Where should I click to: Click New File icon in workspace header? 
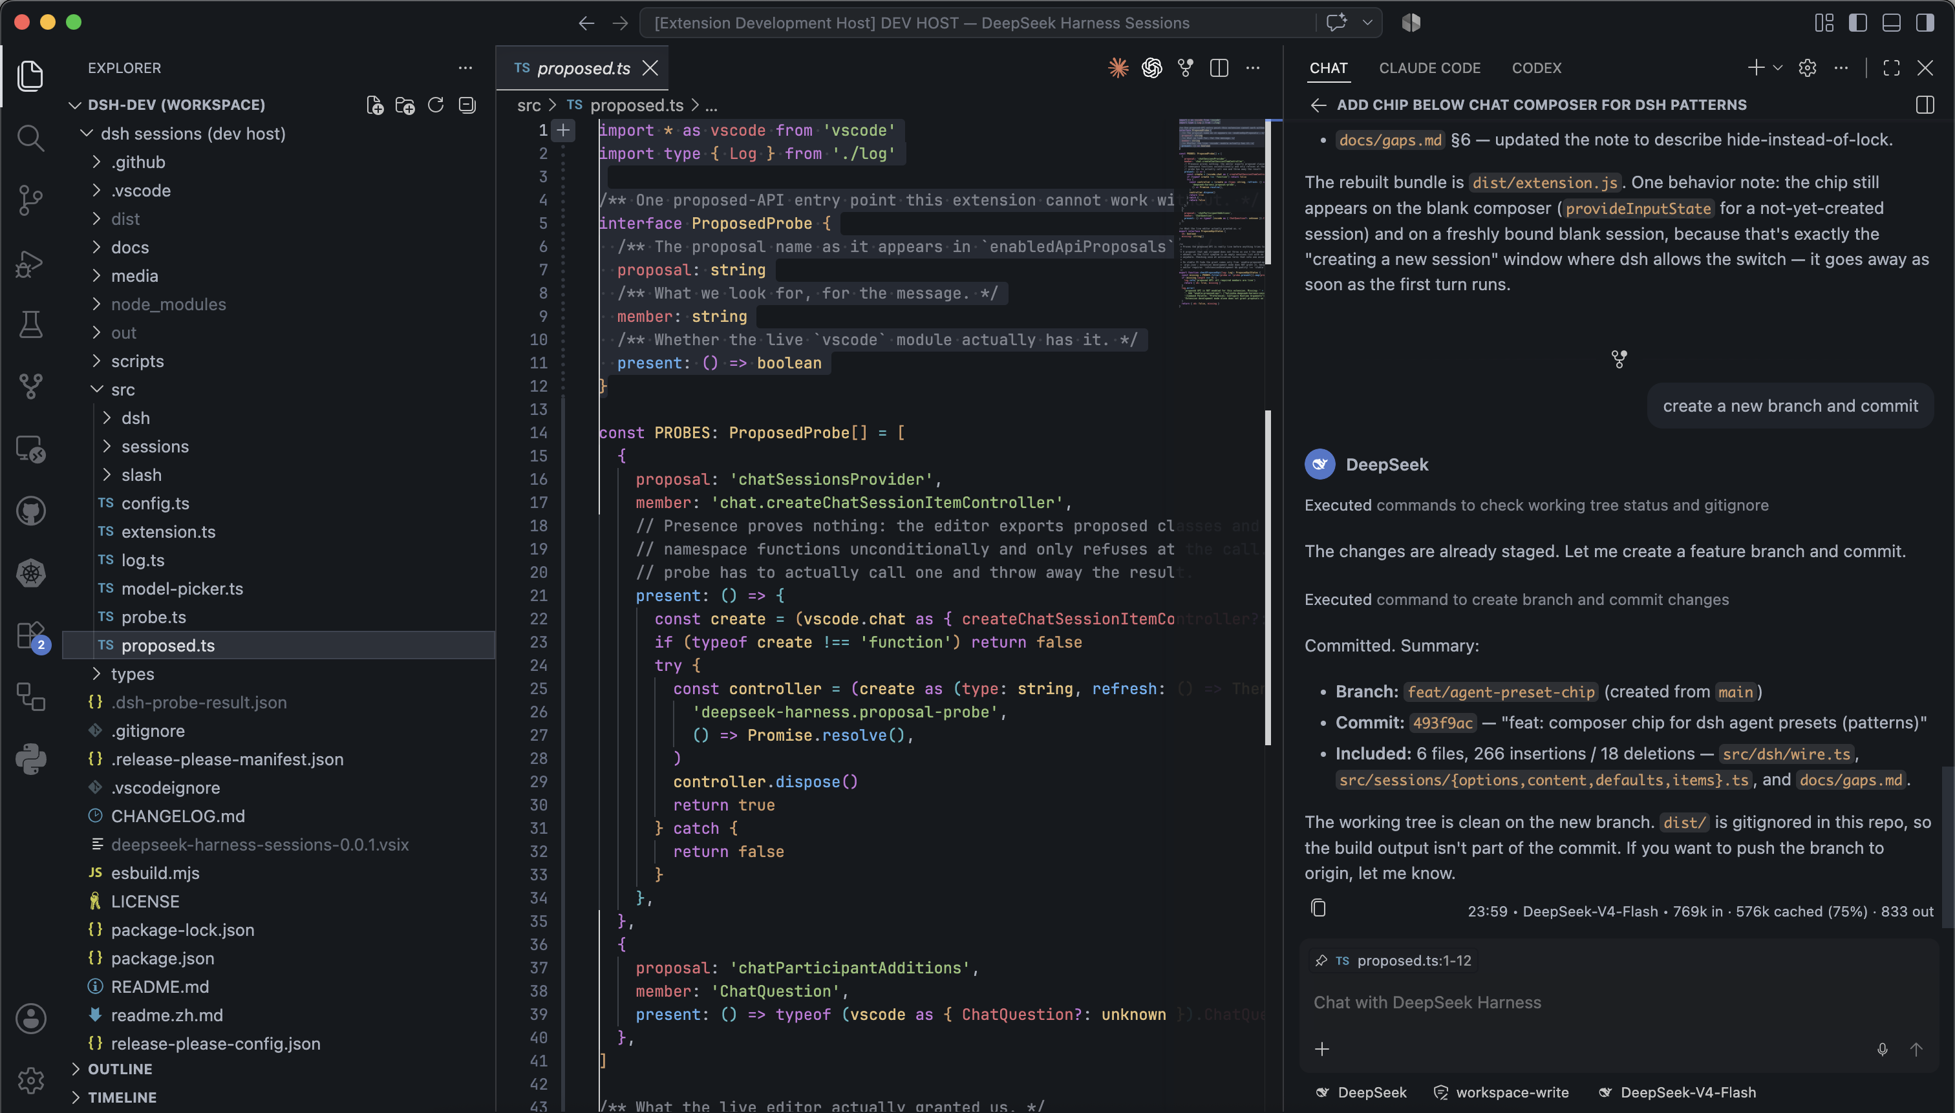[374, 105]
